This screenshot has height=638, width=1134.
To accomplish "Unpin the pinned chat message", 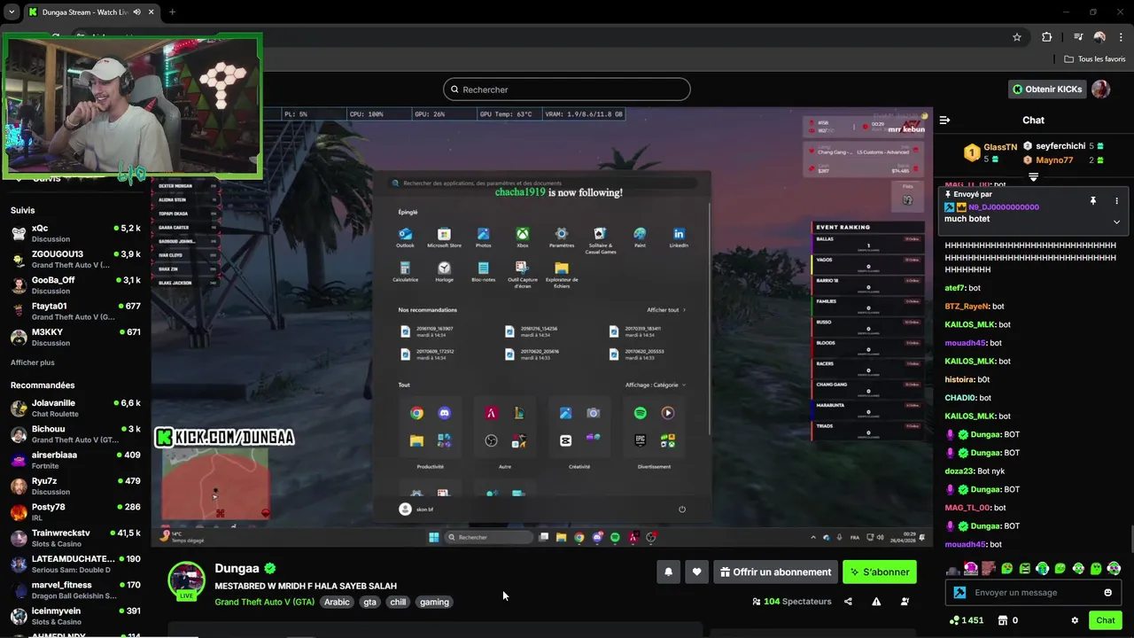I will tap(1093, 201).
